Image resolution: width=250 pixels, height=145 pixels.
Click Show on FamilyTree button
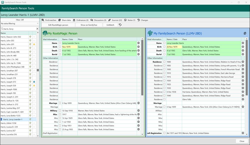89,25
